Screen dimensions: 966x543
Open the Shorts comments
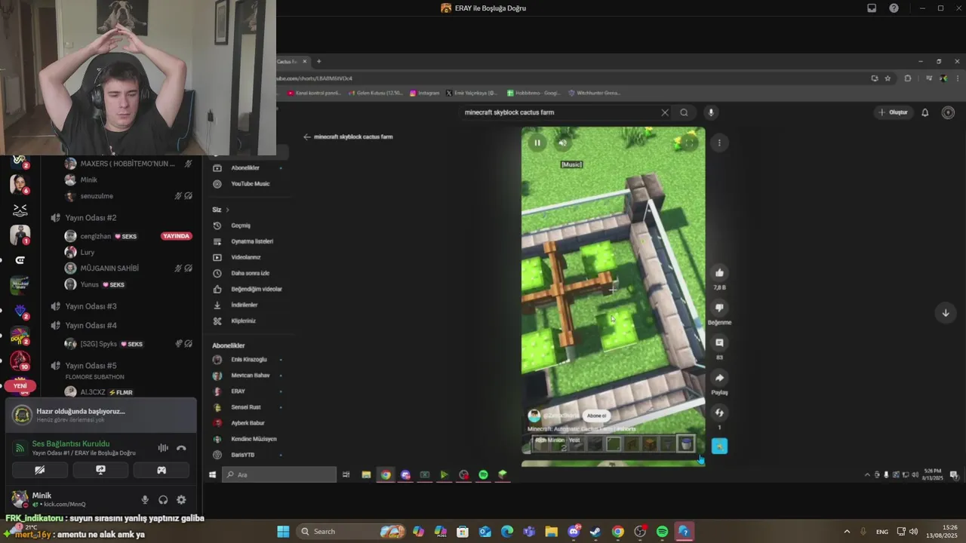(x=719, y=343)
